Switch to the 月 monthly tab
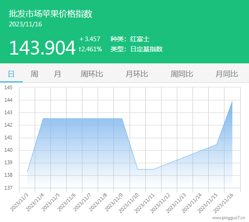Image resolution: width=249 pixels, height=222 pixels. pyautogui.click(x=57, y=74)
